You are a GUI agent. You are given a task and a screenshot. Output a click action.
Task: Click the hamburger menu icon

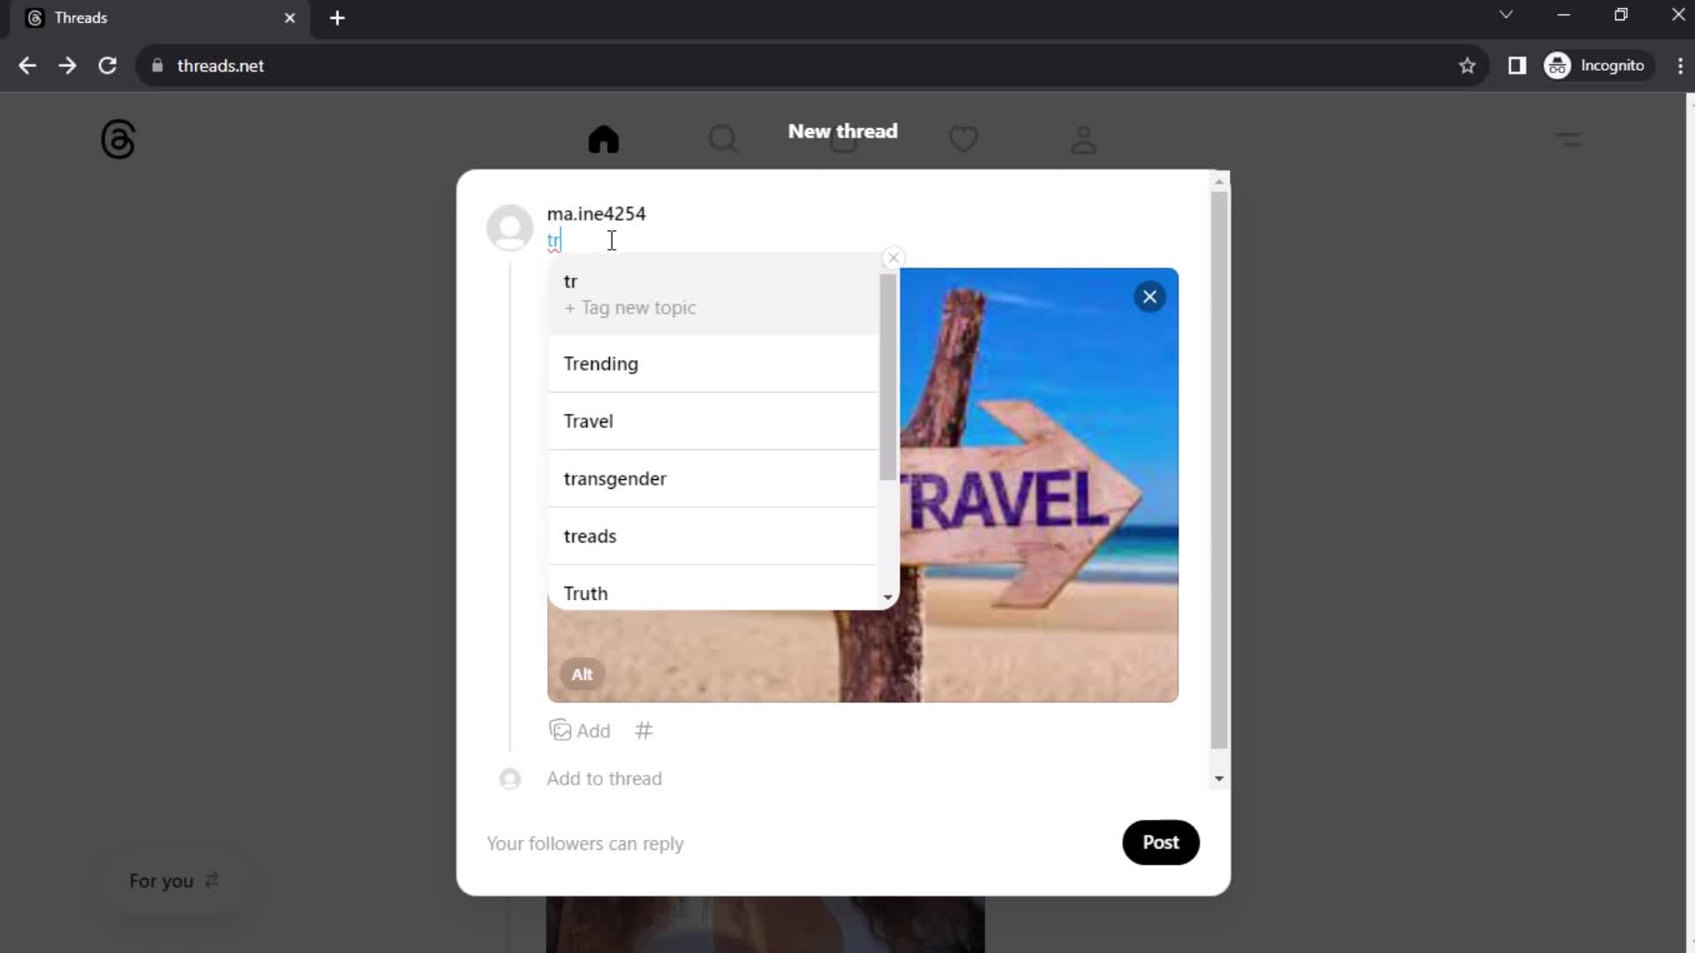click(x=1568, y=138)
